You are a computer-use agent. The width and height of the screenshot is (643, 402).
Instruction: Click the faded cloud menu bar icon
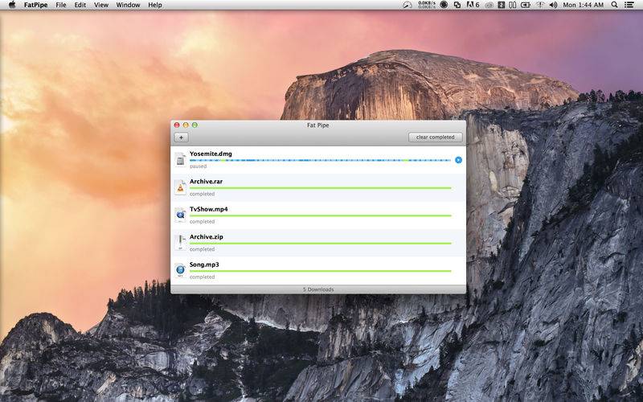coord(489,6)
